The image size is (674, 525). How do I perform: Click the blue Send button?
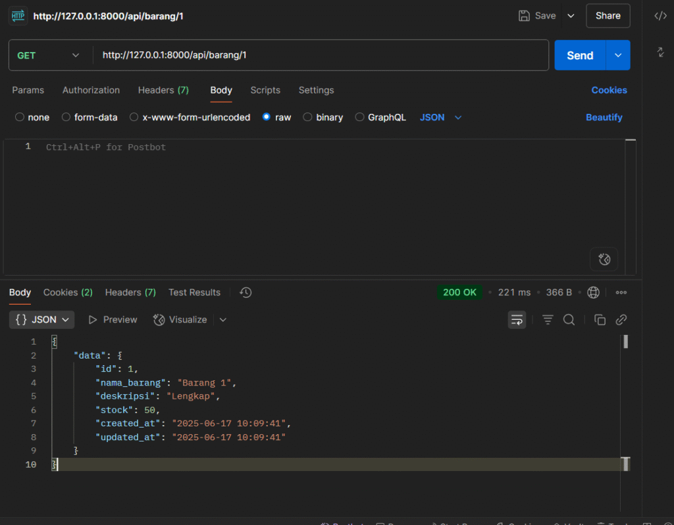[579, 55]
